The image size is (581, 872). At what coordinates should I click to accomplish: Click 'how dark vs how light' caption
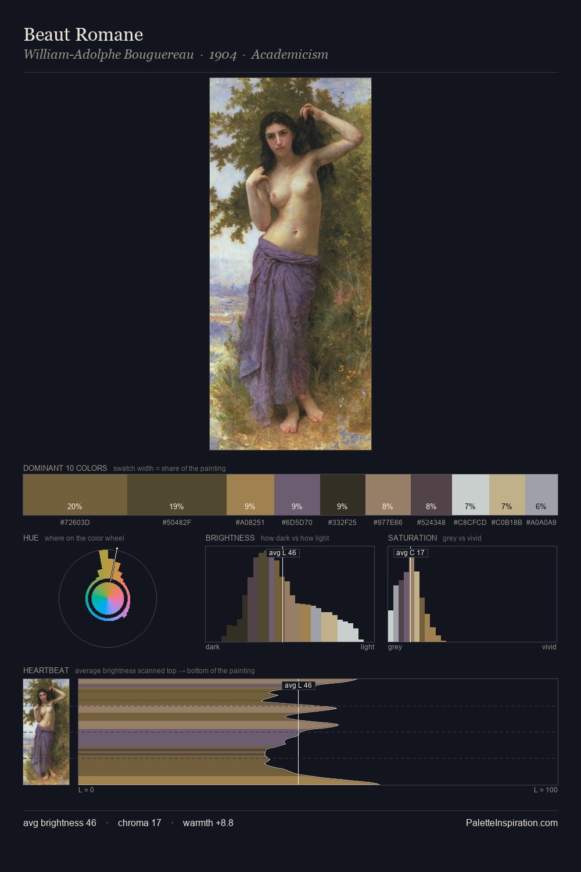coord(295,538)
